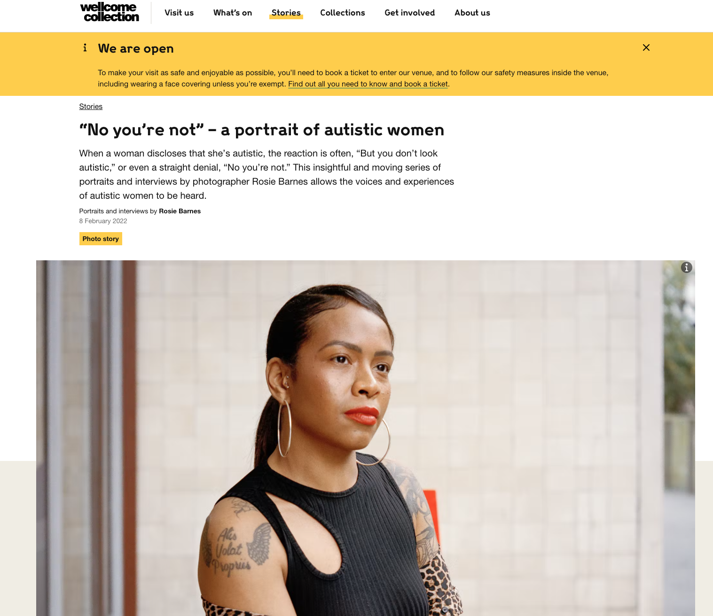Click the Photo story label

click(101, 239)
